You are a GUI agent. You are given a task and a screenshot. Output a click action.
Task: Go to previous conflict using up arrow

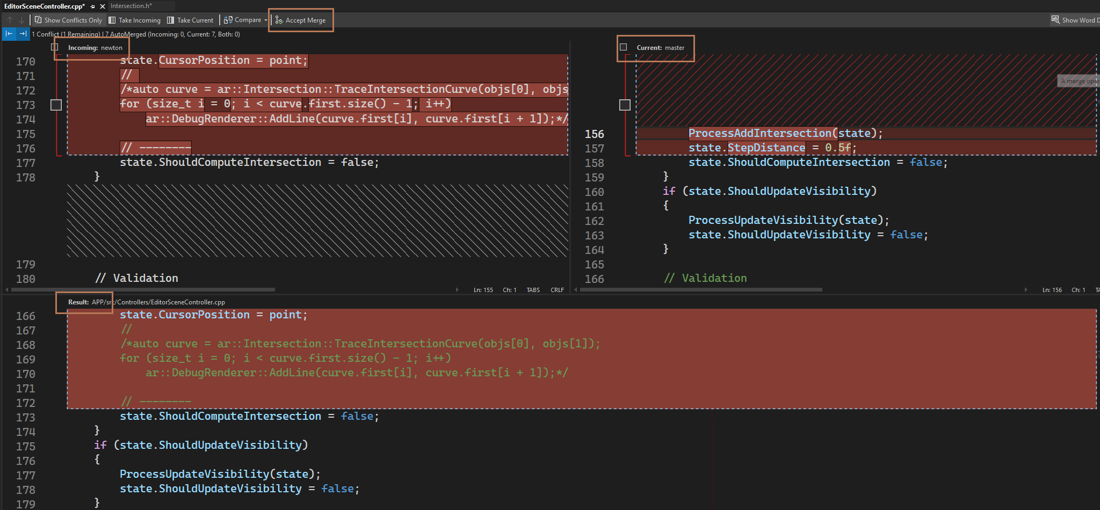point(10,20)
